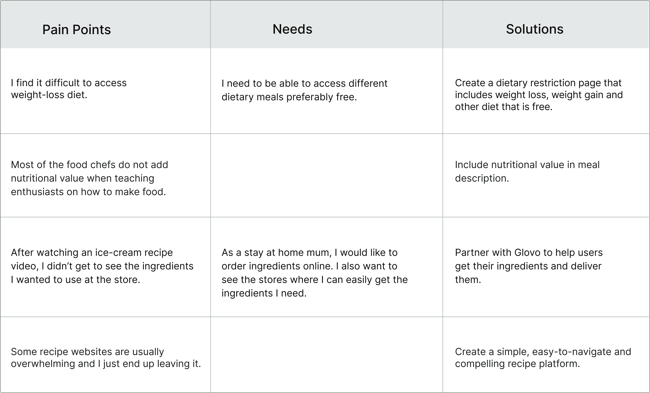Select the weight-loss diet pain point cell
Viewport: 650px width, 393px height.
(x=69, y=89)
